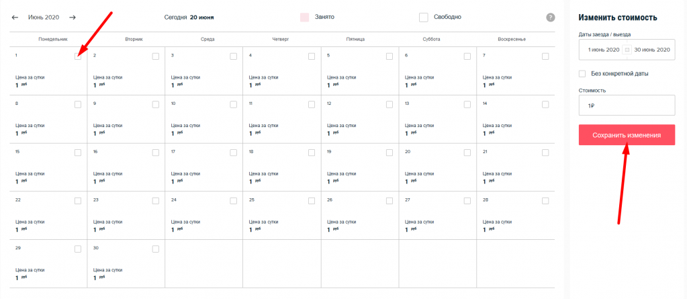Click 'Сегодня 20 июня' label
This screenshot has width=687, height=299.
(194, 17)
